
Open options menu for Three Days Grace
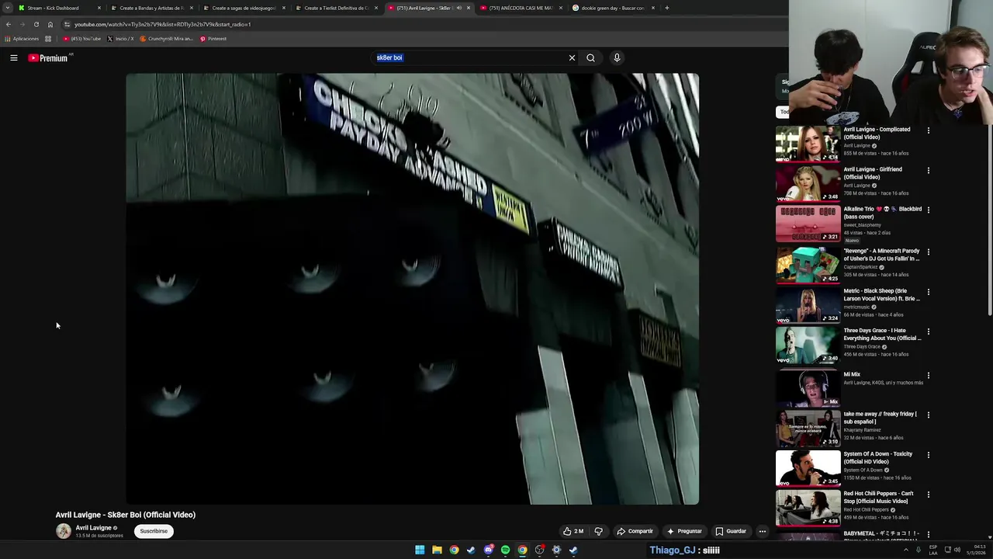coord(928,332)
